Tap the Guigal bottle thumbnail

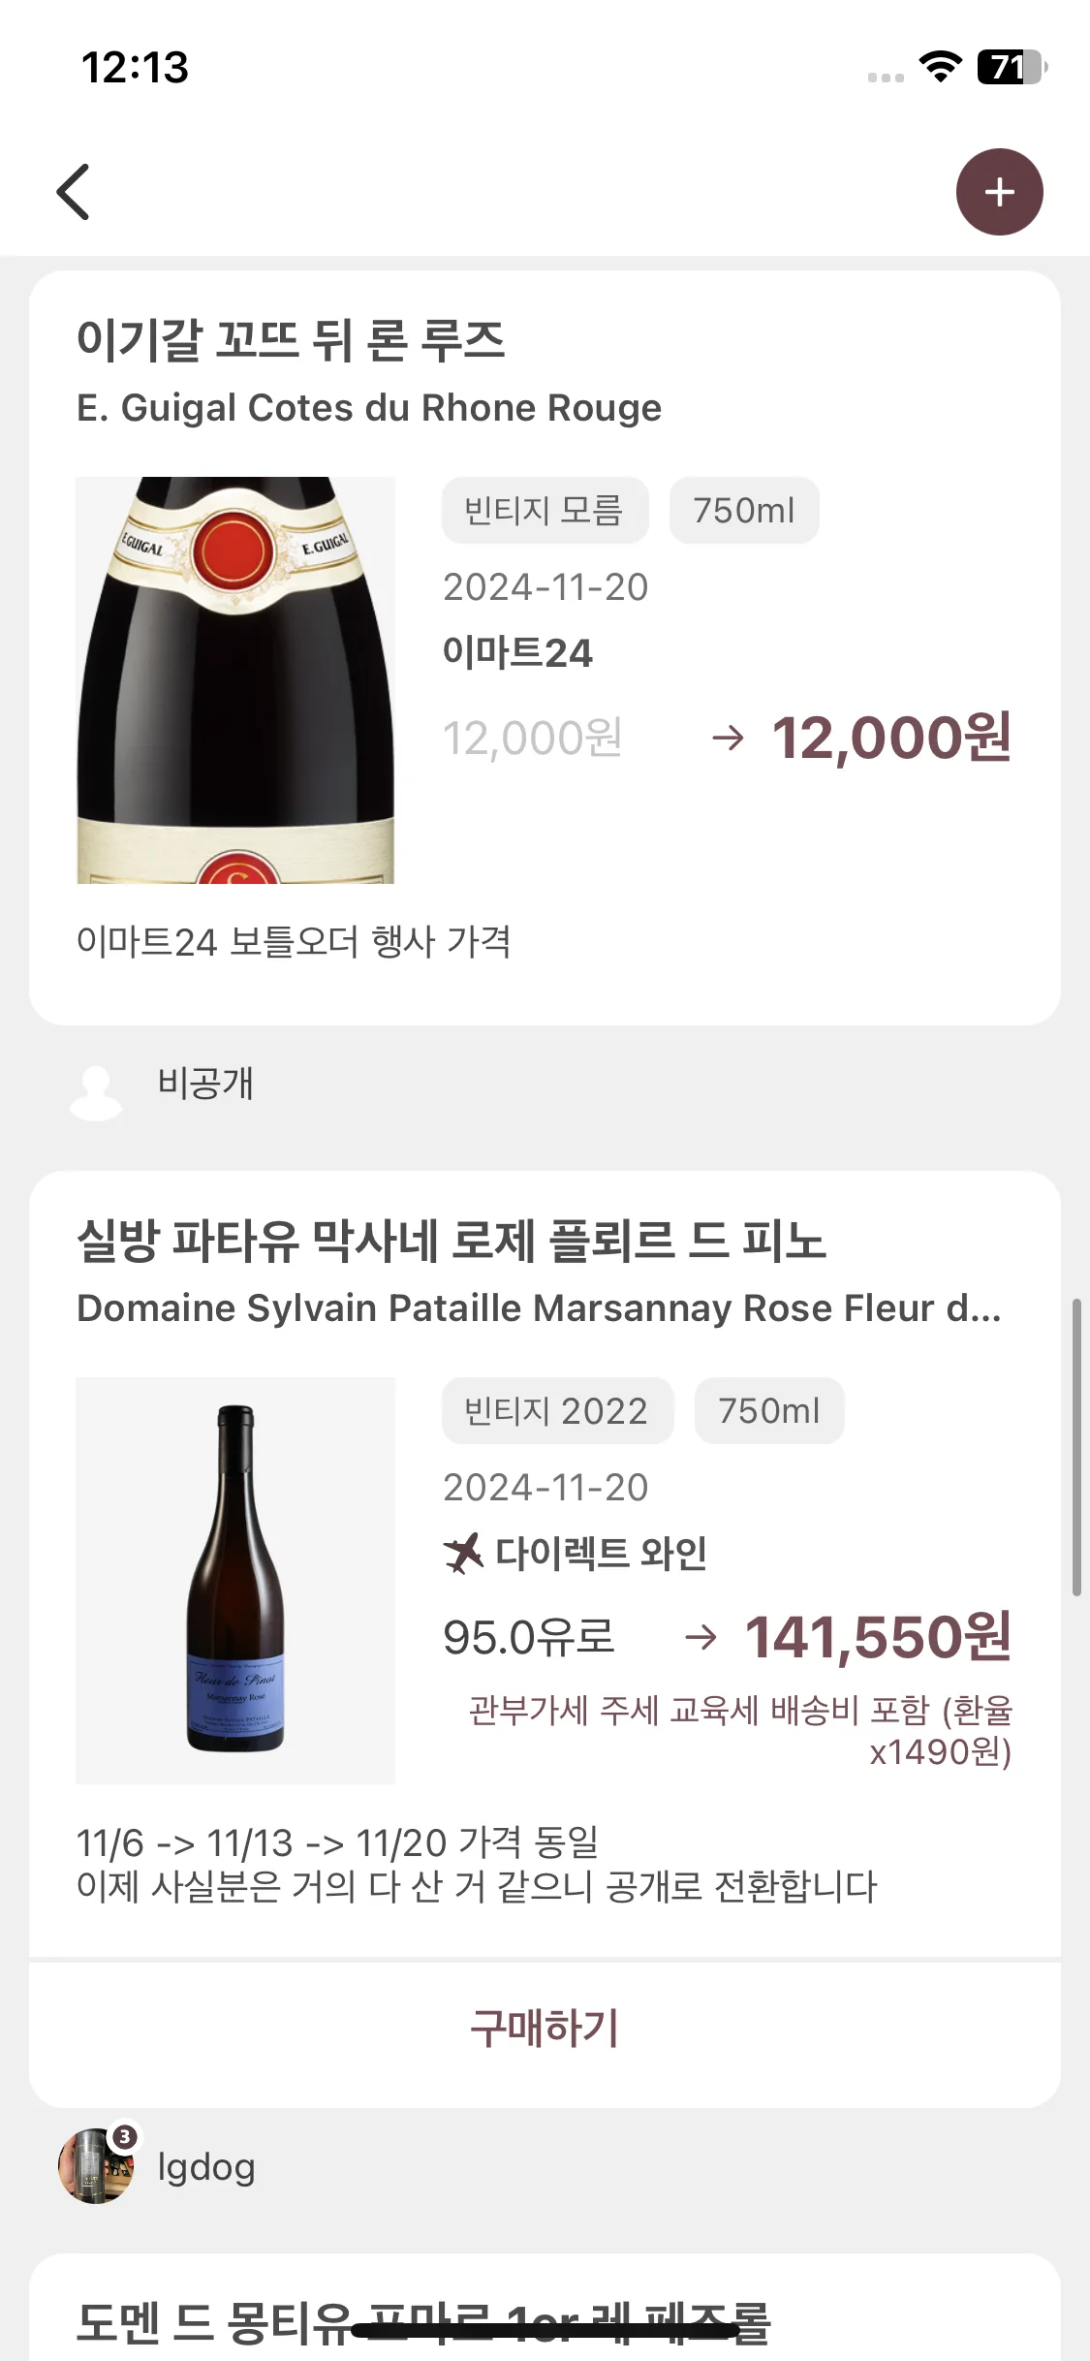click(235, 679)
